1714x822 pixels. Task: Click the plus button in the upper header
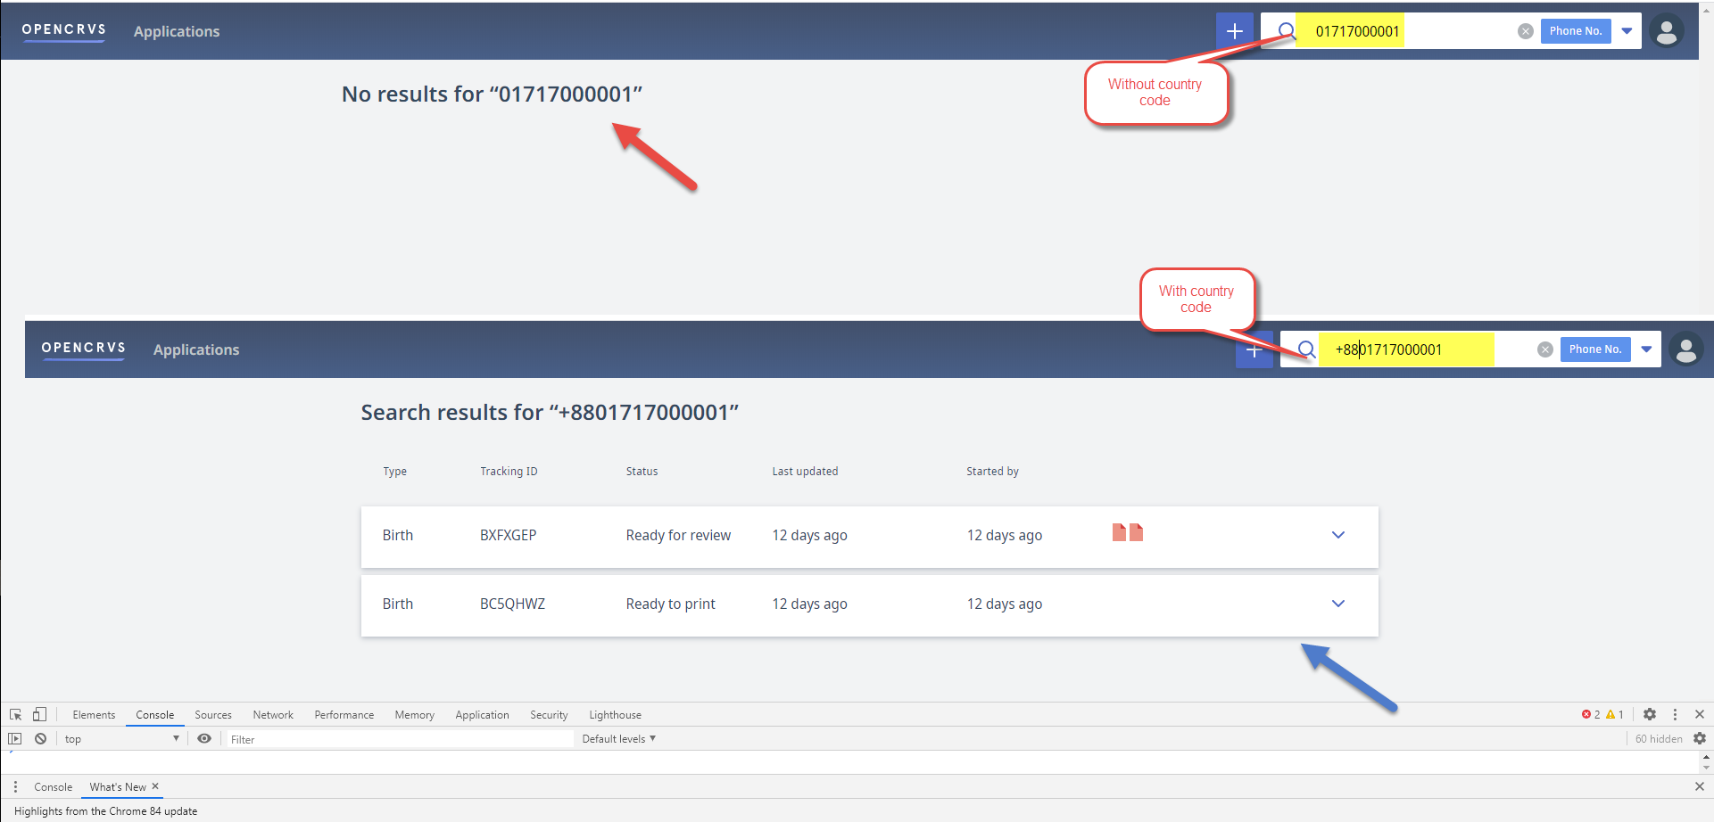click(x=1234, y=31)
